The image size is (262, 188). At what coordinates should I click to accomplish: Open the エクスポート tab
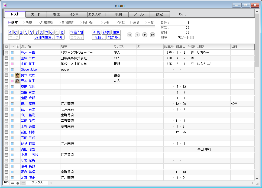(98, 14)
